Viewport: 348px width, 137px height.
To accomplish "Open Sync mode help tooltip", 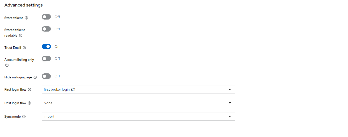I will (24, 117).
